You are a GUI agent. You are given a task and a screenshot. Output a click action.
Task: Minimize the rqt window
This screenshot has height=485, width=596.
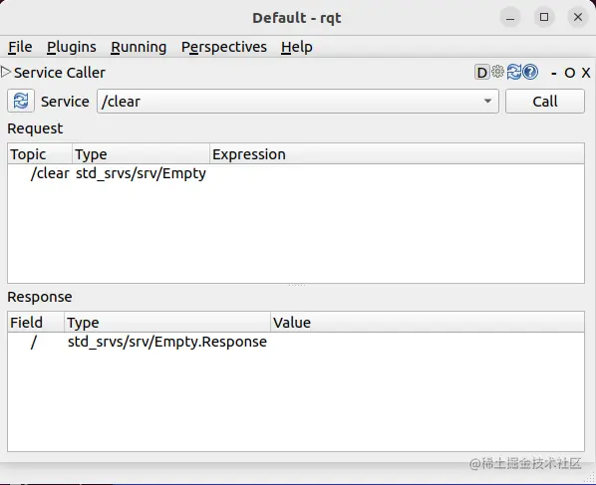pos(510,18)
